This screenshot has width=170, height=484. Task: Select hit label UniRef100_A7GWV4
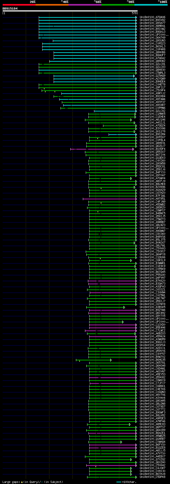click(152, 178)
